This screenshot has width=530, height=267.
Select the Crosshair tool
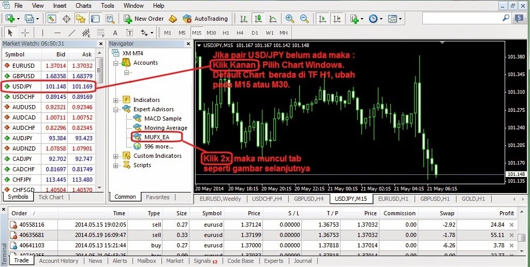click(x=25, y=33)
